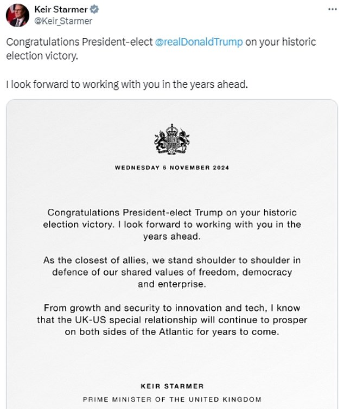Screen dimensions: 344x409
Task: Click the tweet text 'Congratulations President-elect'
Action: [79, 42]
